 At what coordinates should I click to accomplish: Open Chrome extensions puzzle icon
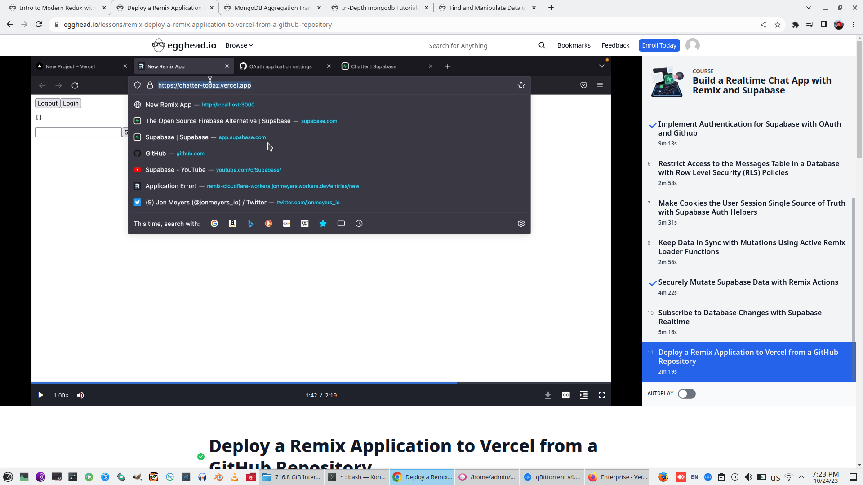click(x=795, y=25)
